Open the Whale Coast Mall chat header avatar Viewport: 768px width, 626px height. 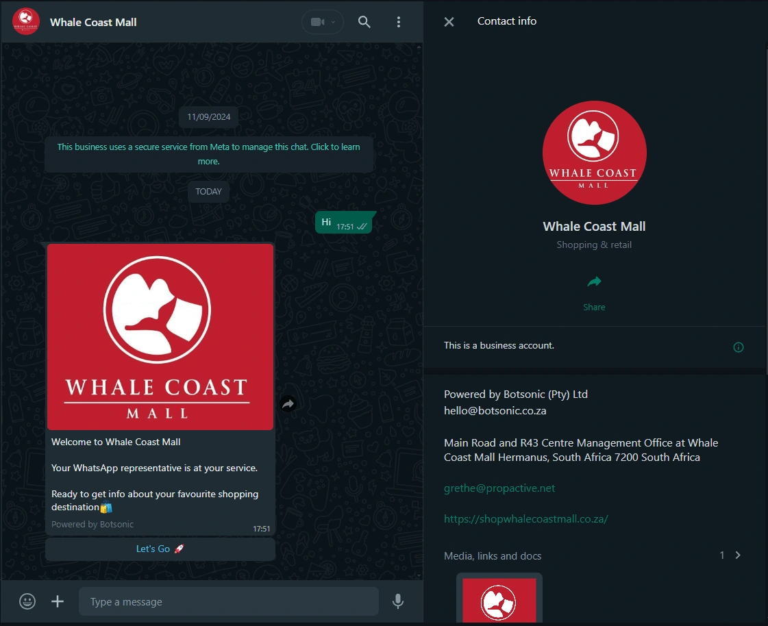26,21
